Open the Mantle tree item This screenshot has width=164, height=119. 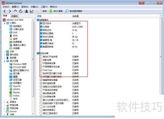[15, 92]
